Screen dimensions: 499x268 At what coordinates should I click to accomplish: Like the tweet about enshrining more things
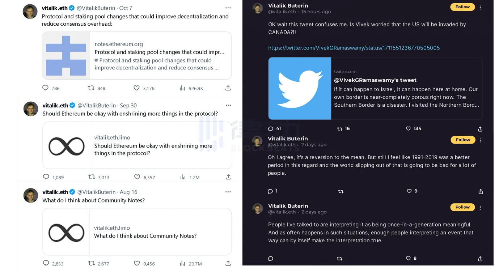[137, 177]
